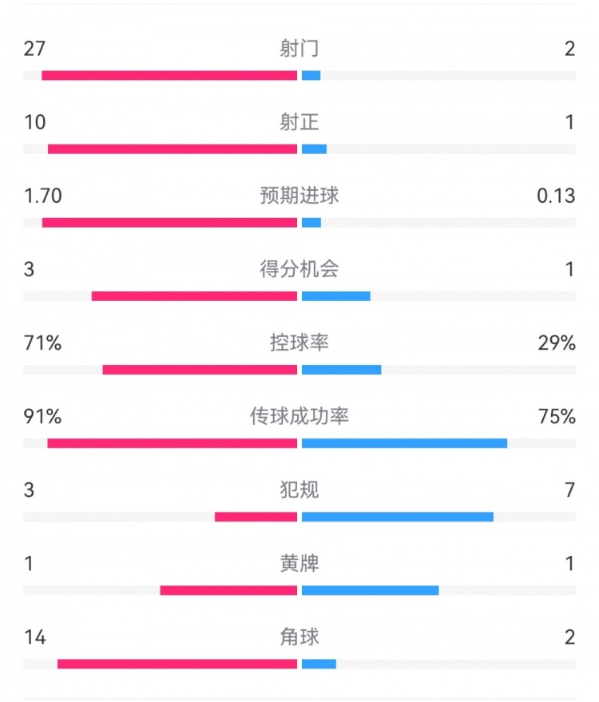The height and width of the screenshot is (702, 599).
Task: Select the blue 犯规 bar
Action: coord(398,517)
